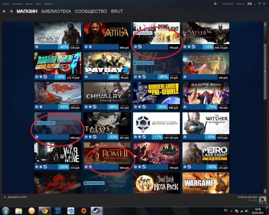Open Witcher Wild Hunt game thumbnail
269x215 pixels.
tap(206, 123)
